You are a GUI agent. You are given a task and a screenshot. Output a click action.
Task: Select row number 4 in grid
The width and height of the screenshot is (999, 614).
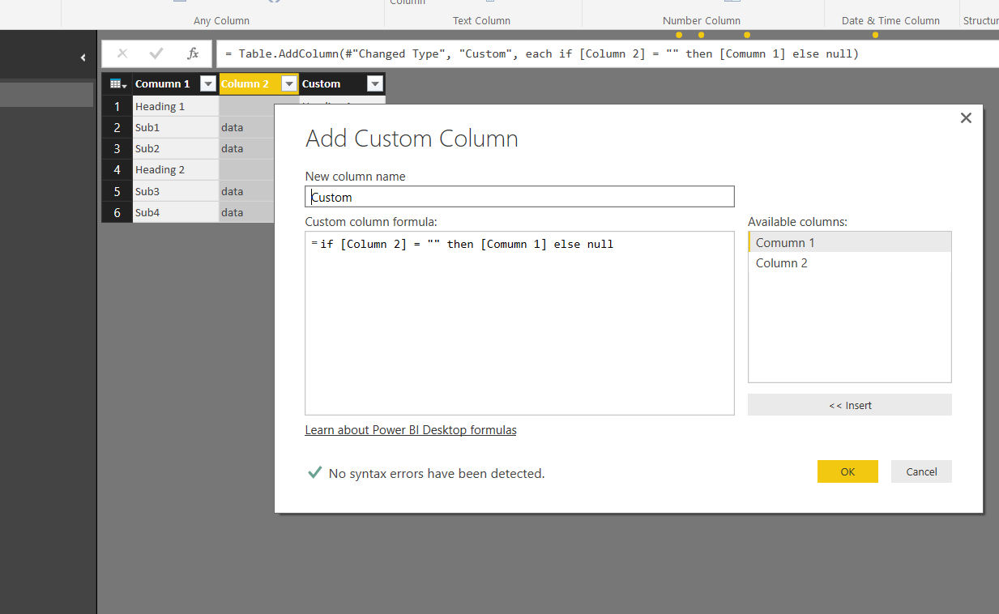117,169
